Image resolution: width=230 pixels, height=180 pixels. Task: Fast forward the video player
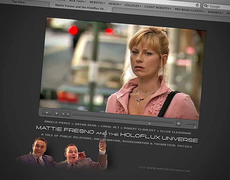68,114
